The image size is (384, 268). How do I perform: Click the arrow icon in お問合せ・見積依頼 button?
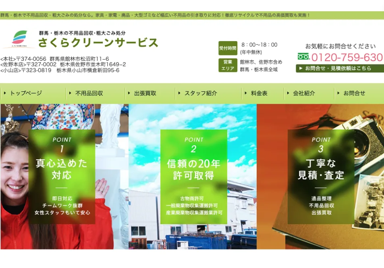(301, 68)
